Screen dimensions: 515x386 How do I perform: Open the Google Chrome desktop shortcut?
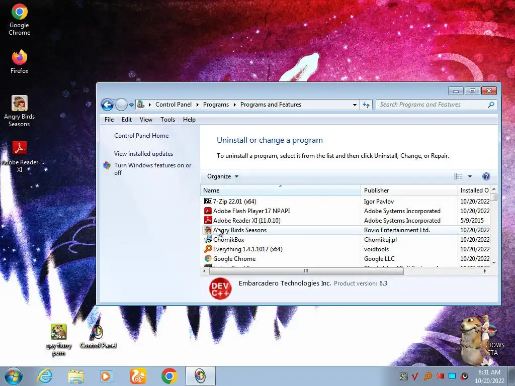pos(20,20)
